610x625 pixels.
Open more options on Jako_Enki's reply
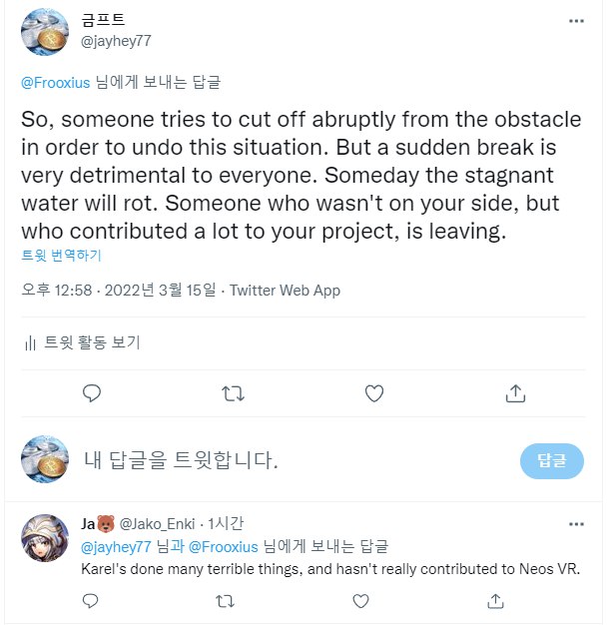click(576, 524)
